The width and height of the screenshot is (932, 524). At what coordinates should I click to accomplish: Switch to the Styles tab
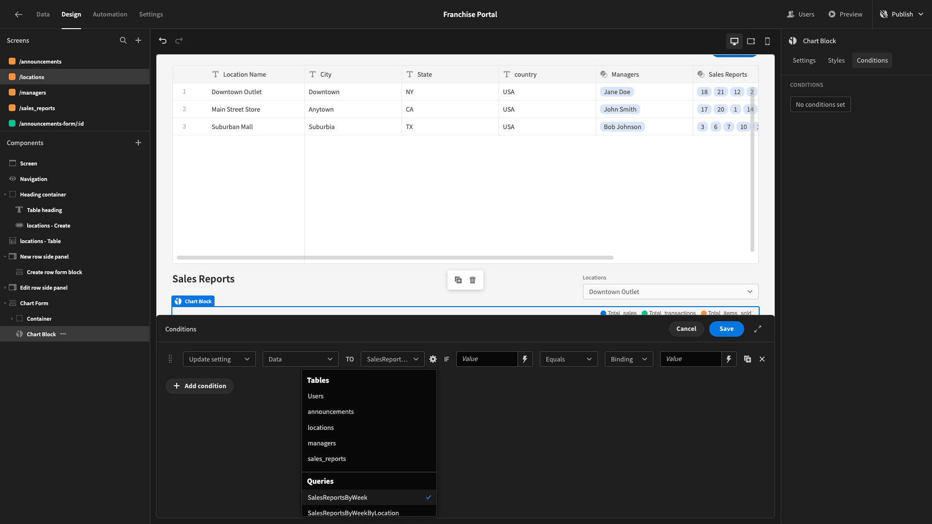(836, 60)
